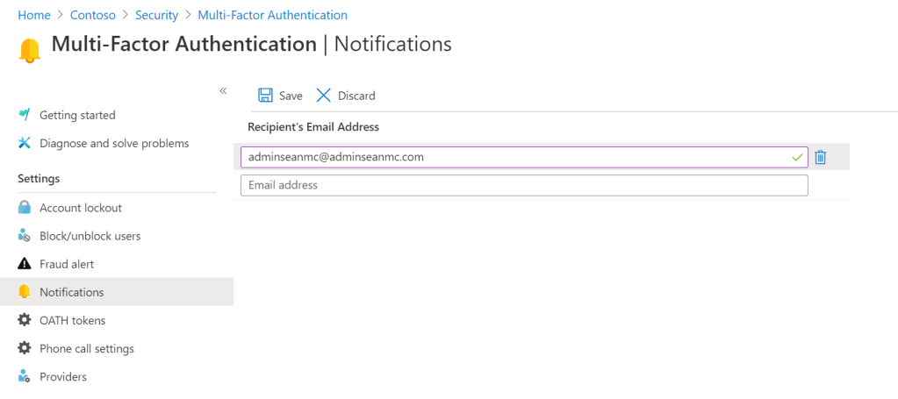The width and height of the screenshot is (898, 399).
Task: Click the Account lockout padlock icon
Action: pos(25,208)
